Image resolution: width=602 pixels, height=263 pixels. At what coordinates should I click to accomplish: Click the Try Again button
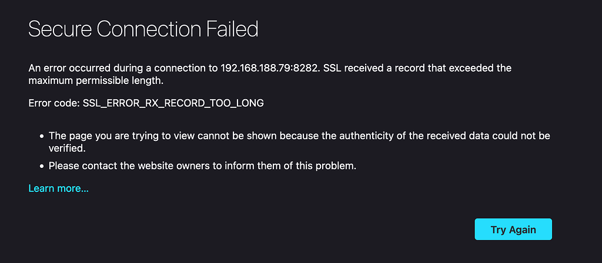click(513, 230)
